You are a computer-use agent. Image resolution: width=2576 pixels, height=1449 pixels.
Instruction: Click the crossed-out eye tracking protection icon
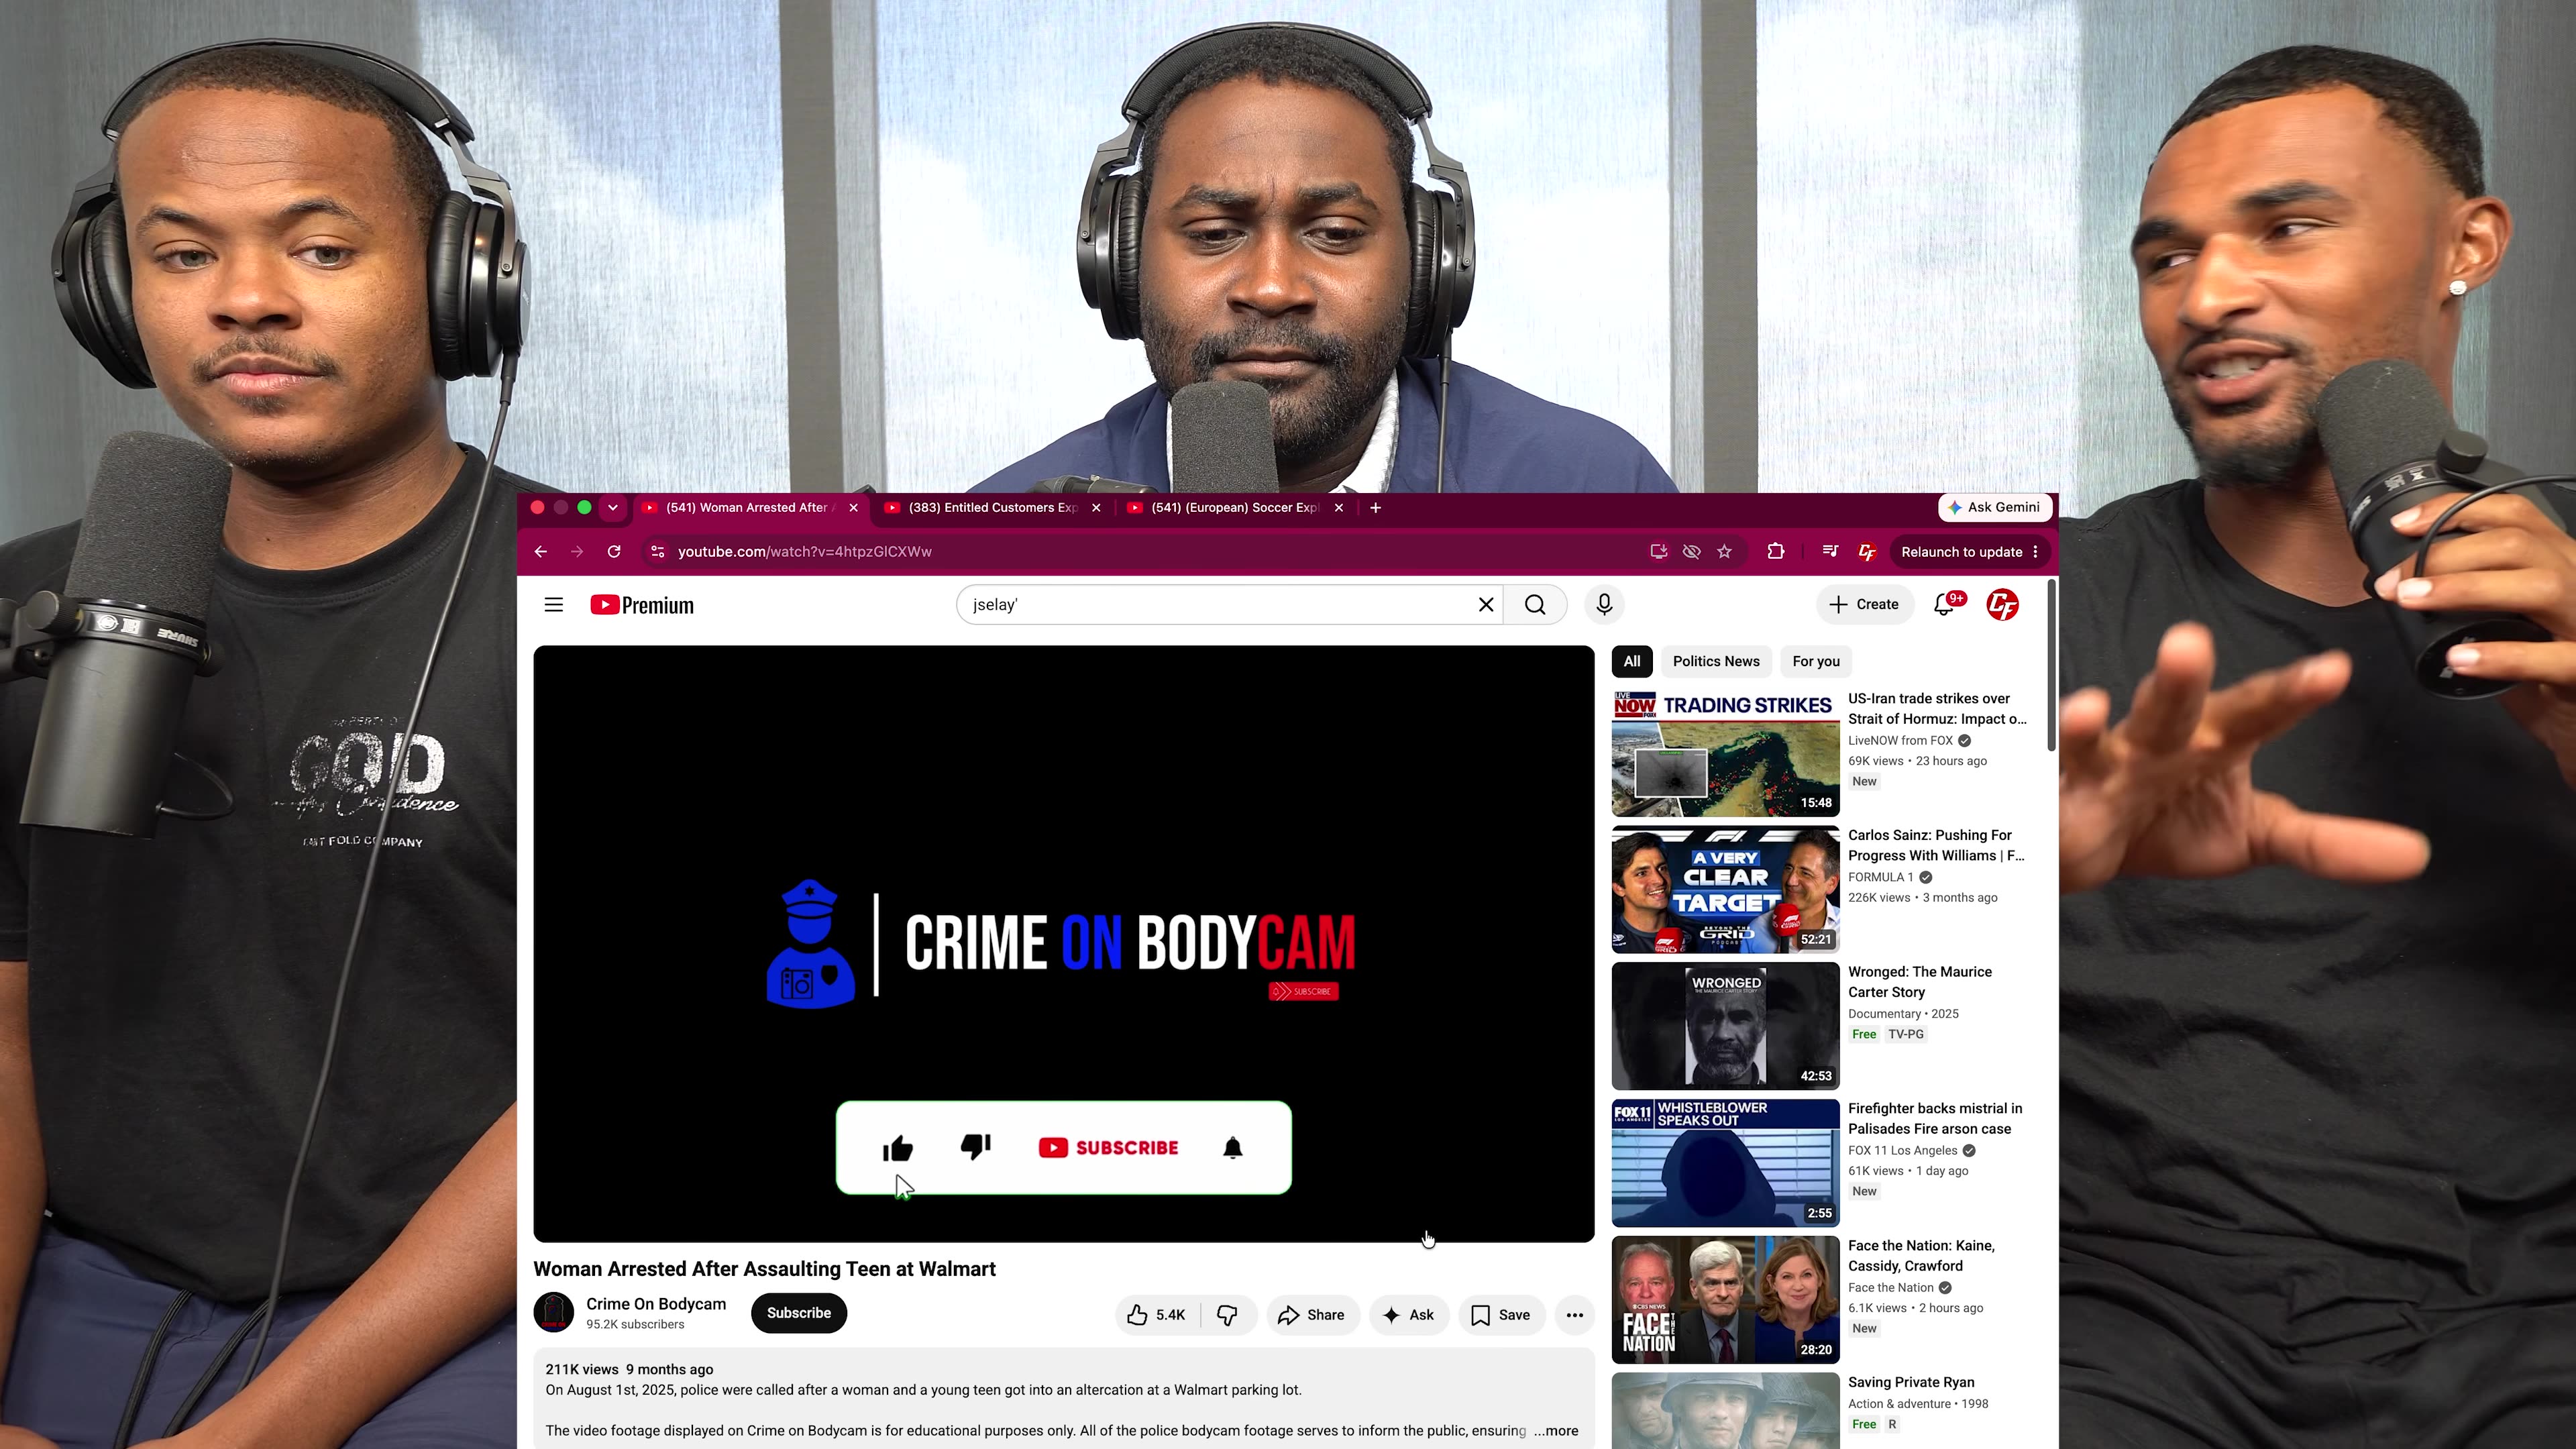pyautogui.click(x=1692, y=552)
